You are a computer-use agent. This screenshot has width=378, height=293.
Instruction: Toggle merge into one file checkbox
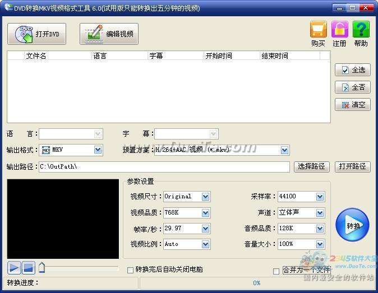(276, 271)
